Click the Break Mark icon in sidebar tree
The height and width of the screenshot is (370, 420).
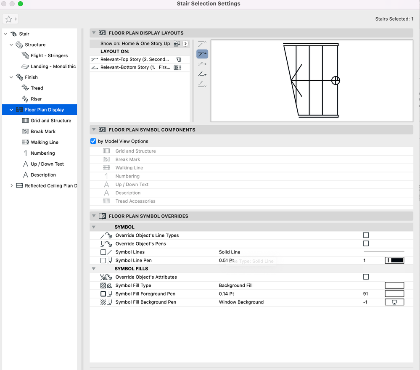tap(25, 132)
